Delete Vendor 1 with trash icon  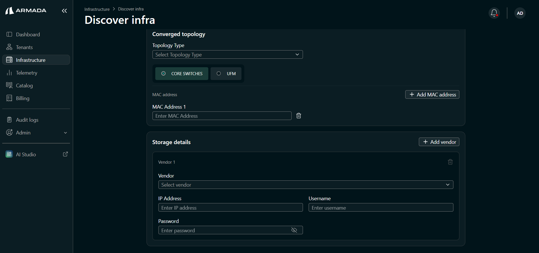(x=450, y=162)
